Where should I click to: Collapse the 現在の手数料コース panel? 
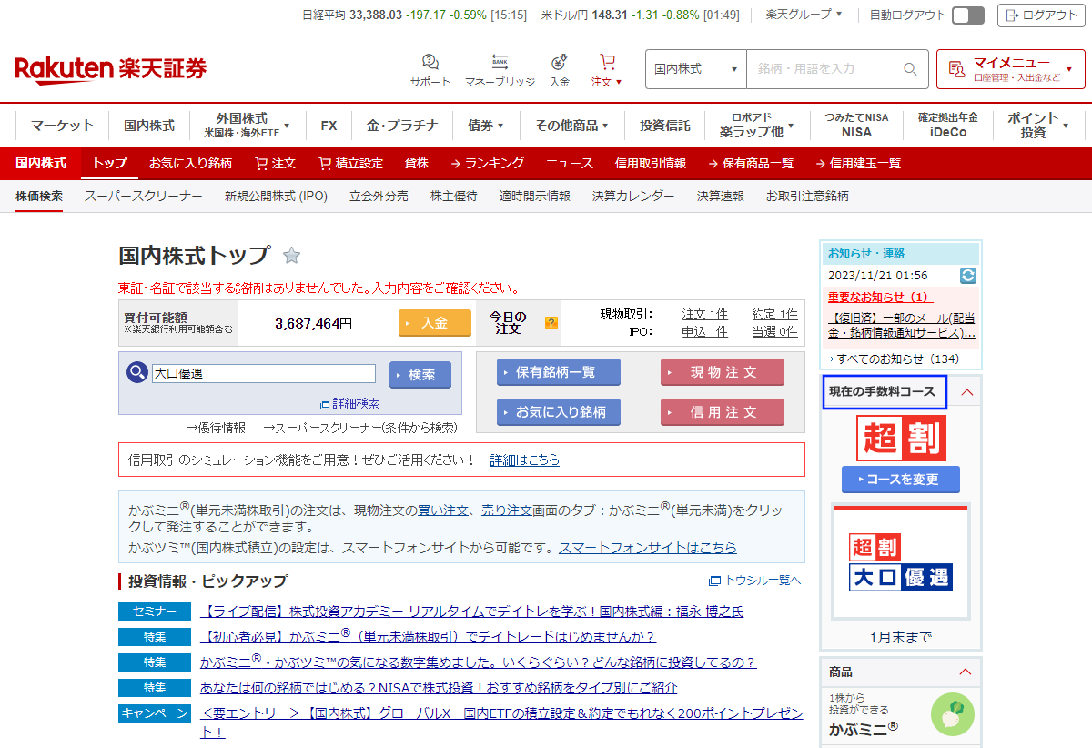967,392
